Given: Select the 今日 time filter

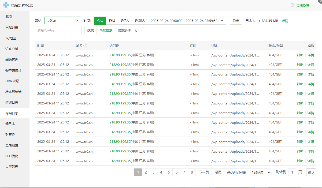Looking at the screenshot, I should [x=100, y=21].
